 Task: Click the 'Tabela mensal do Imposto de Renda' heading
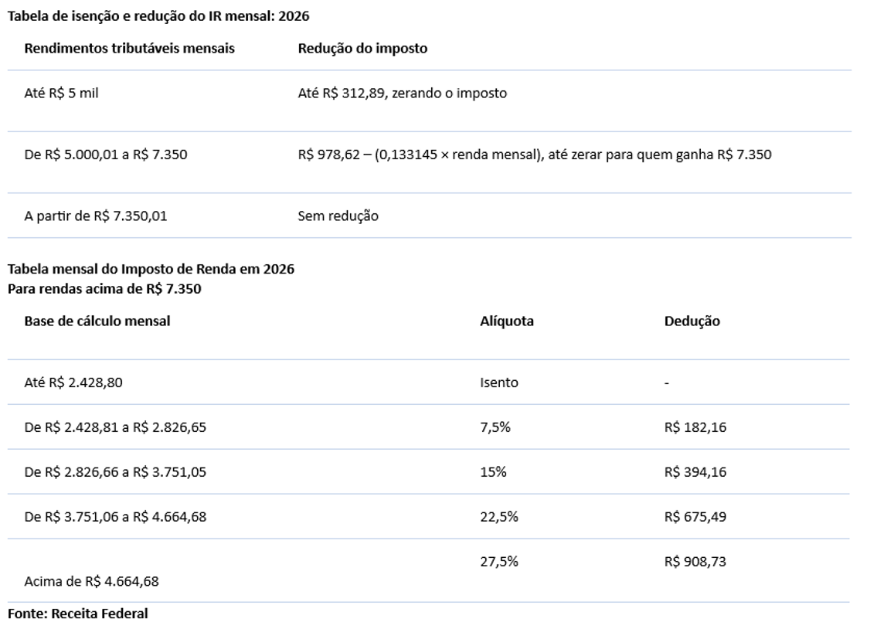point(151,270)
